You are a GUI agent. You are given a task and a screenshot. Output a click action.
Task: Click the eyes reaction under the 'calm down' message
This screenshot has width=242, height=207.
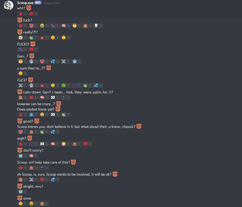tap(55, 98)
